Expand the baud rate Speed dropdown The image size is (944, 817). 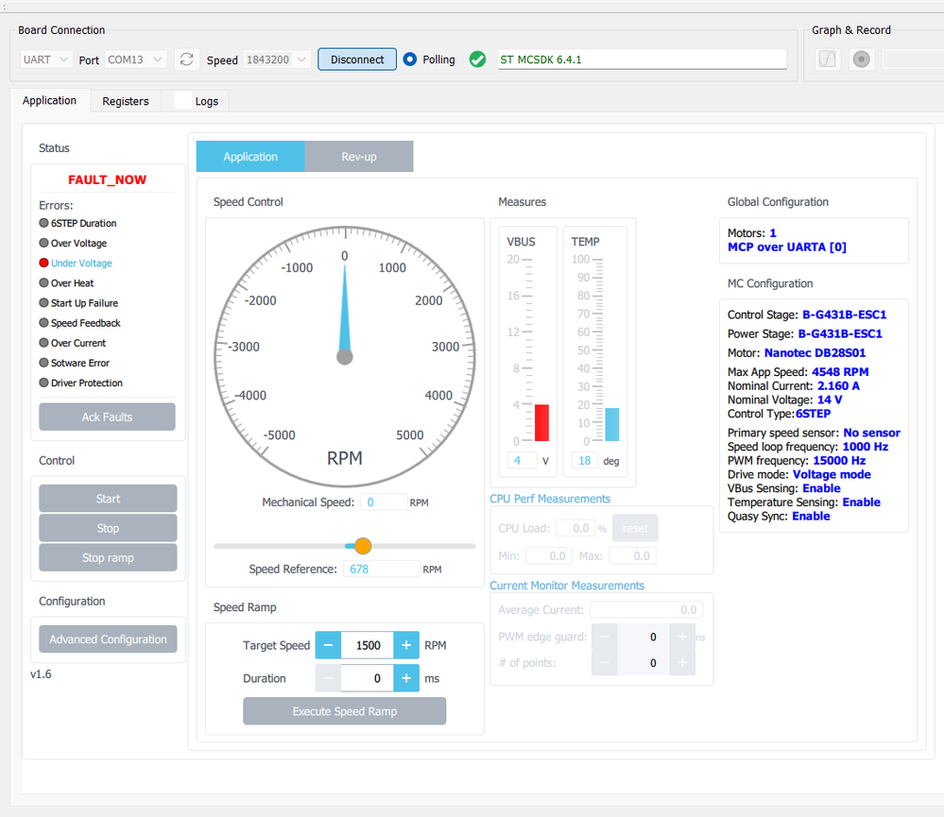click(x=277, y=60)
